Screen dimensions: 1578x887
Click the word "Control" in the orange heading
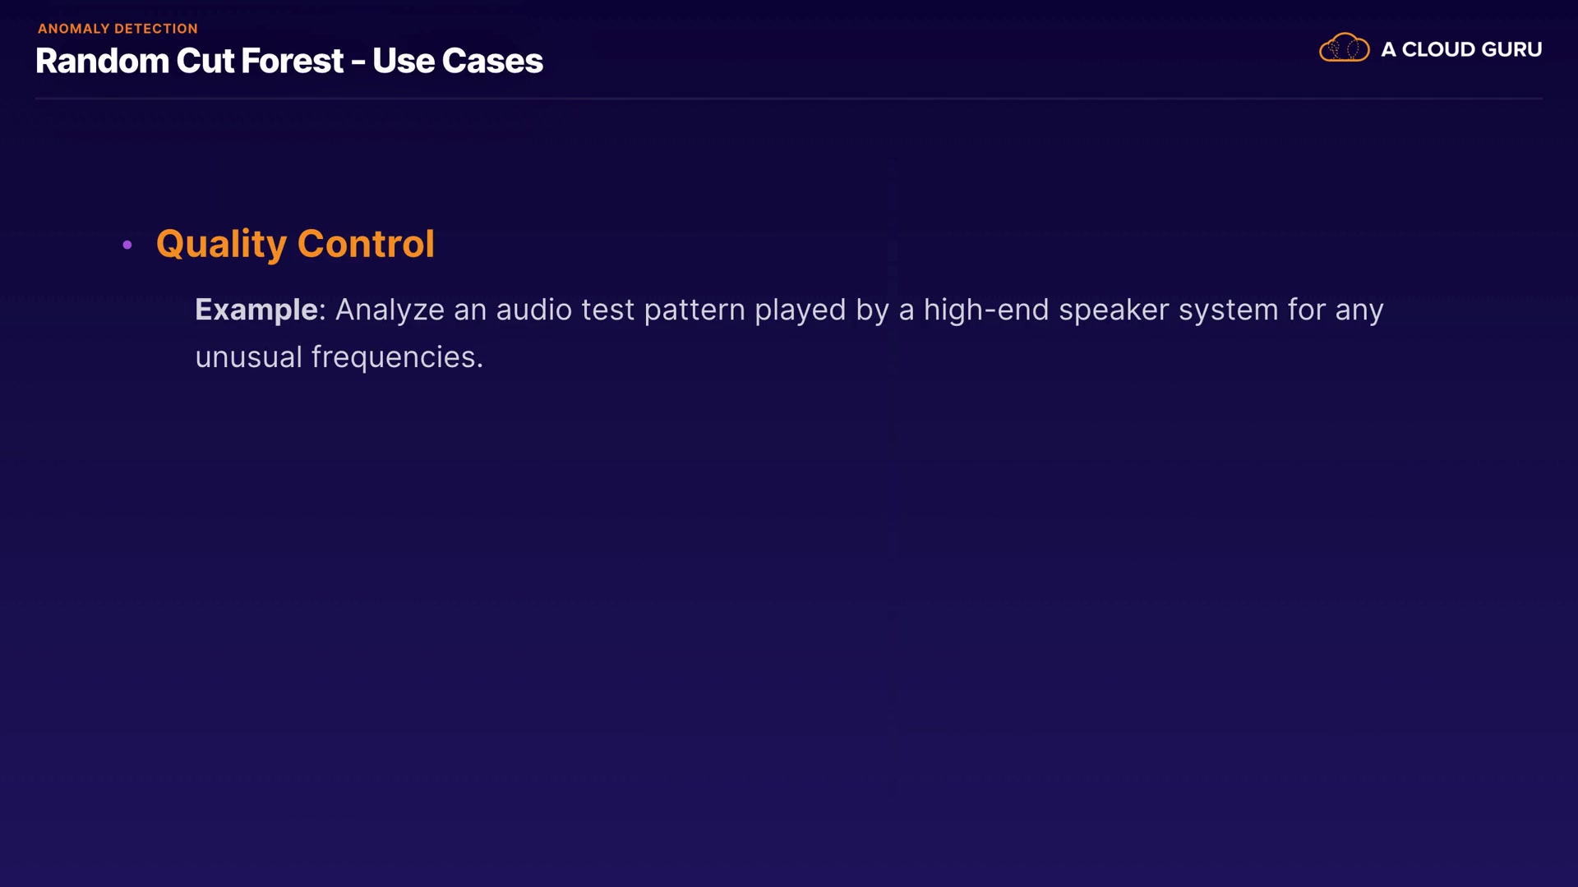[366, 244]
